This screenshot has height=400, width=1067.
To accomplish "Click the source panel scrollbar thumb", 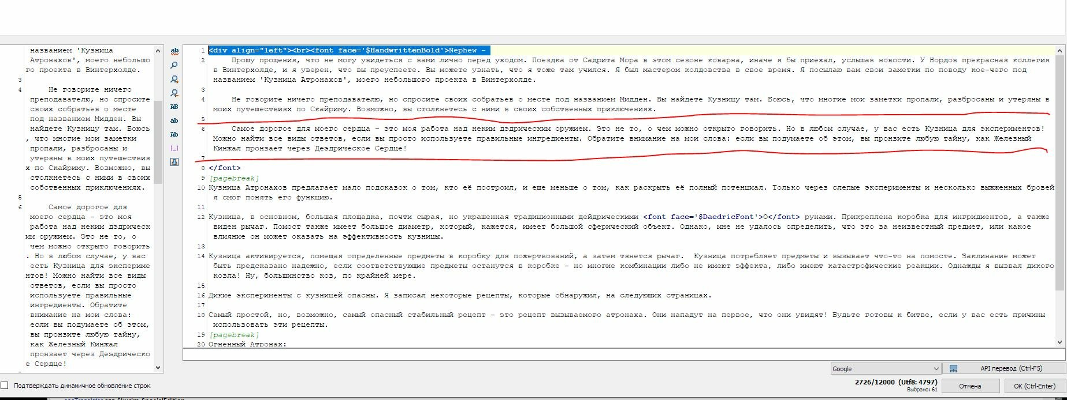I will coord(158,142).
